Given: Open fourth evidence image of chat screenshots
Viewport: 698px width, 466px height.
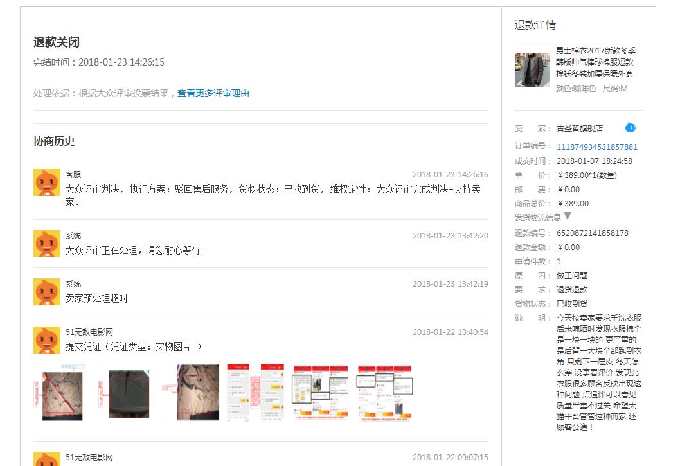Looking at the screenshot, I should coord(256,392).
